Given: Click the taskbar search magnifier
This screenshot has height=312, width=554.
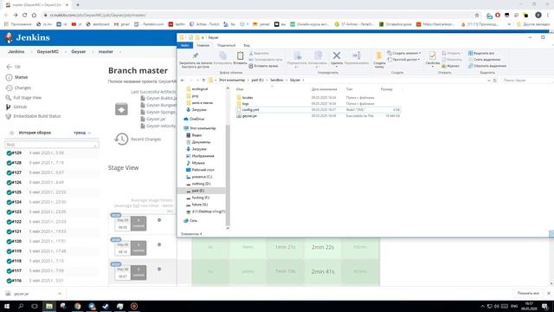Looking at the screenshot, I should click(x=21, y=306).
